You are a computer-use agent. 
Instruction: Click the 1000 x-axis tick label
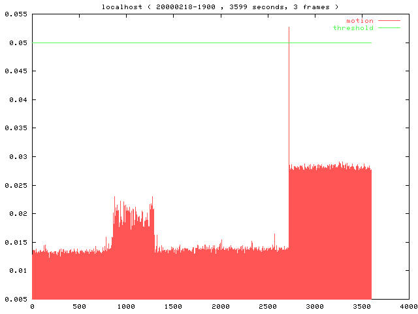(126, 306)
